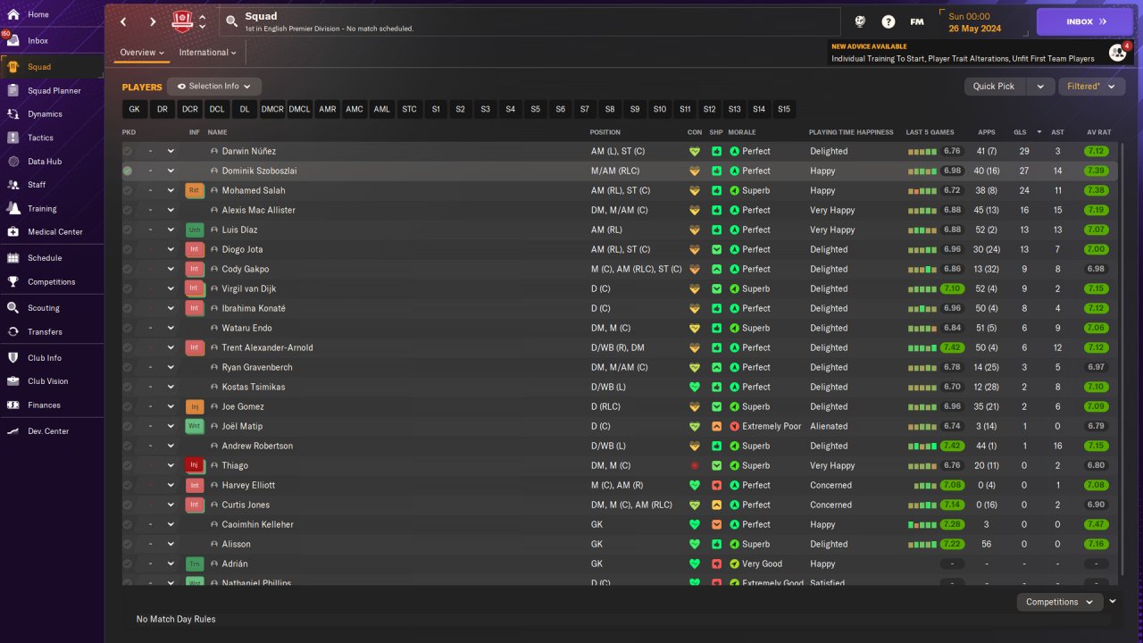Open position dropdown chevron for Diogo Jota
Viewport: 1143px width, 643px height.
(x=171, y=249)
